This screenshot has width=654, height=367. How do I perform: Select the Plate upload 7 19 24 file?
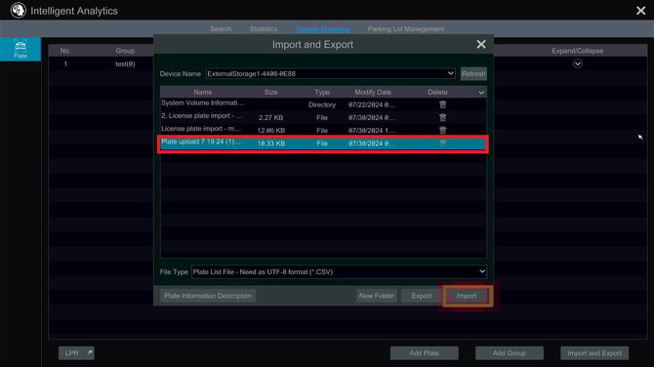(x=323, y=143)
